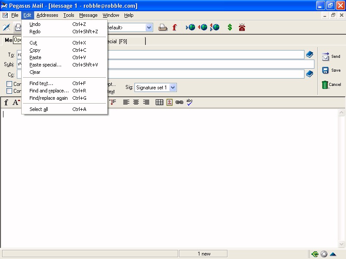Choose Find and replace from Edit menu
Screen dimensions: 346x259
tap(64, 91)
